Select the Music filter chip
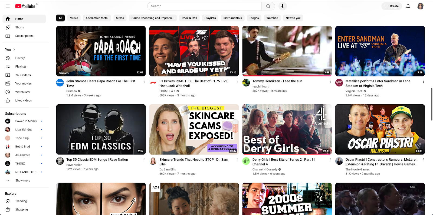Image resolution: width=433 pixels, height=215 pixels. pyautogui.click(x=74, y=18)
